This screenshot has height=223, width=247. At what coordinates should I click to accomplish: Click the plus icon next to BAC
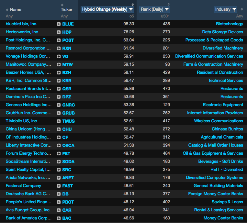pyautogui.click(x=59, y=218)
